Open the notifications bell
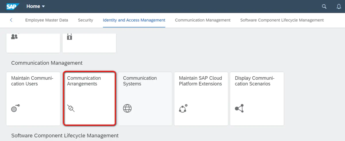345x141 pixels. point(339,7)
